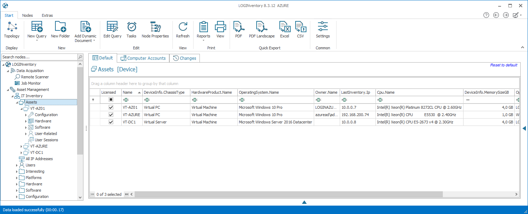528x214 pixels.
Task: Toggle Licensed checkbox for VT-AZ01
Action: point(111,107)
